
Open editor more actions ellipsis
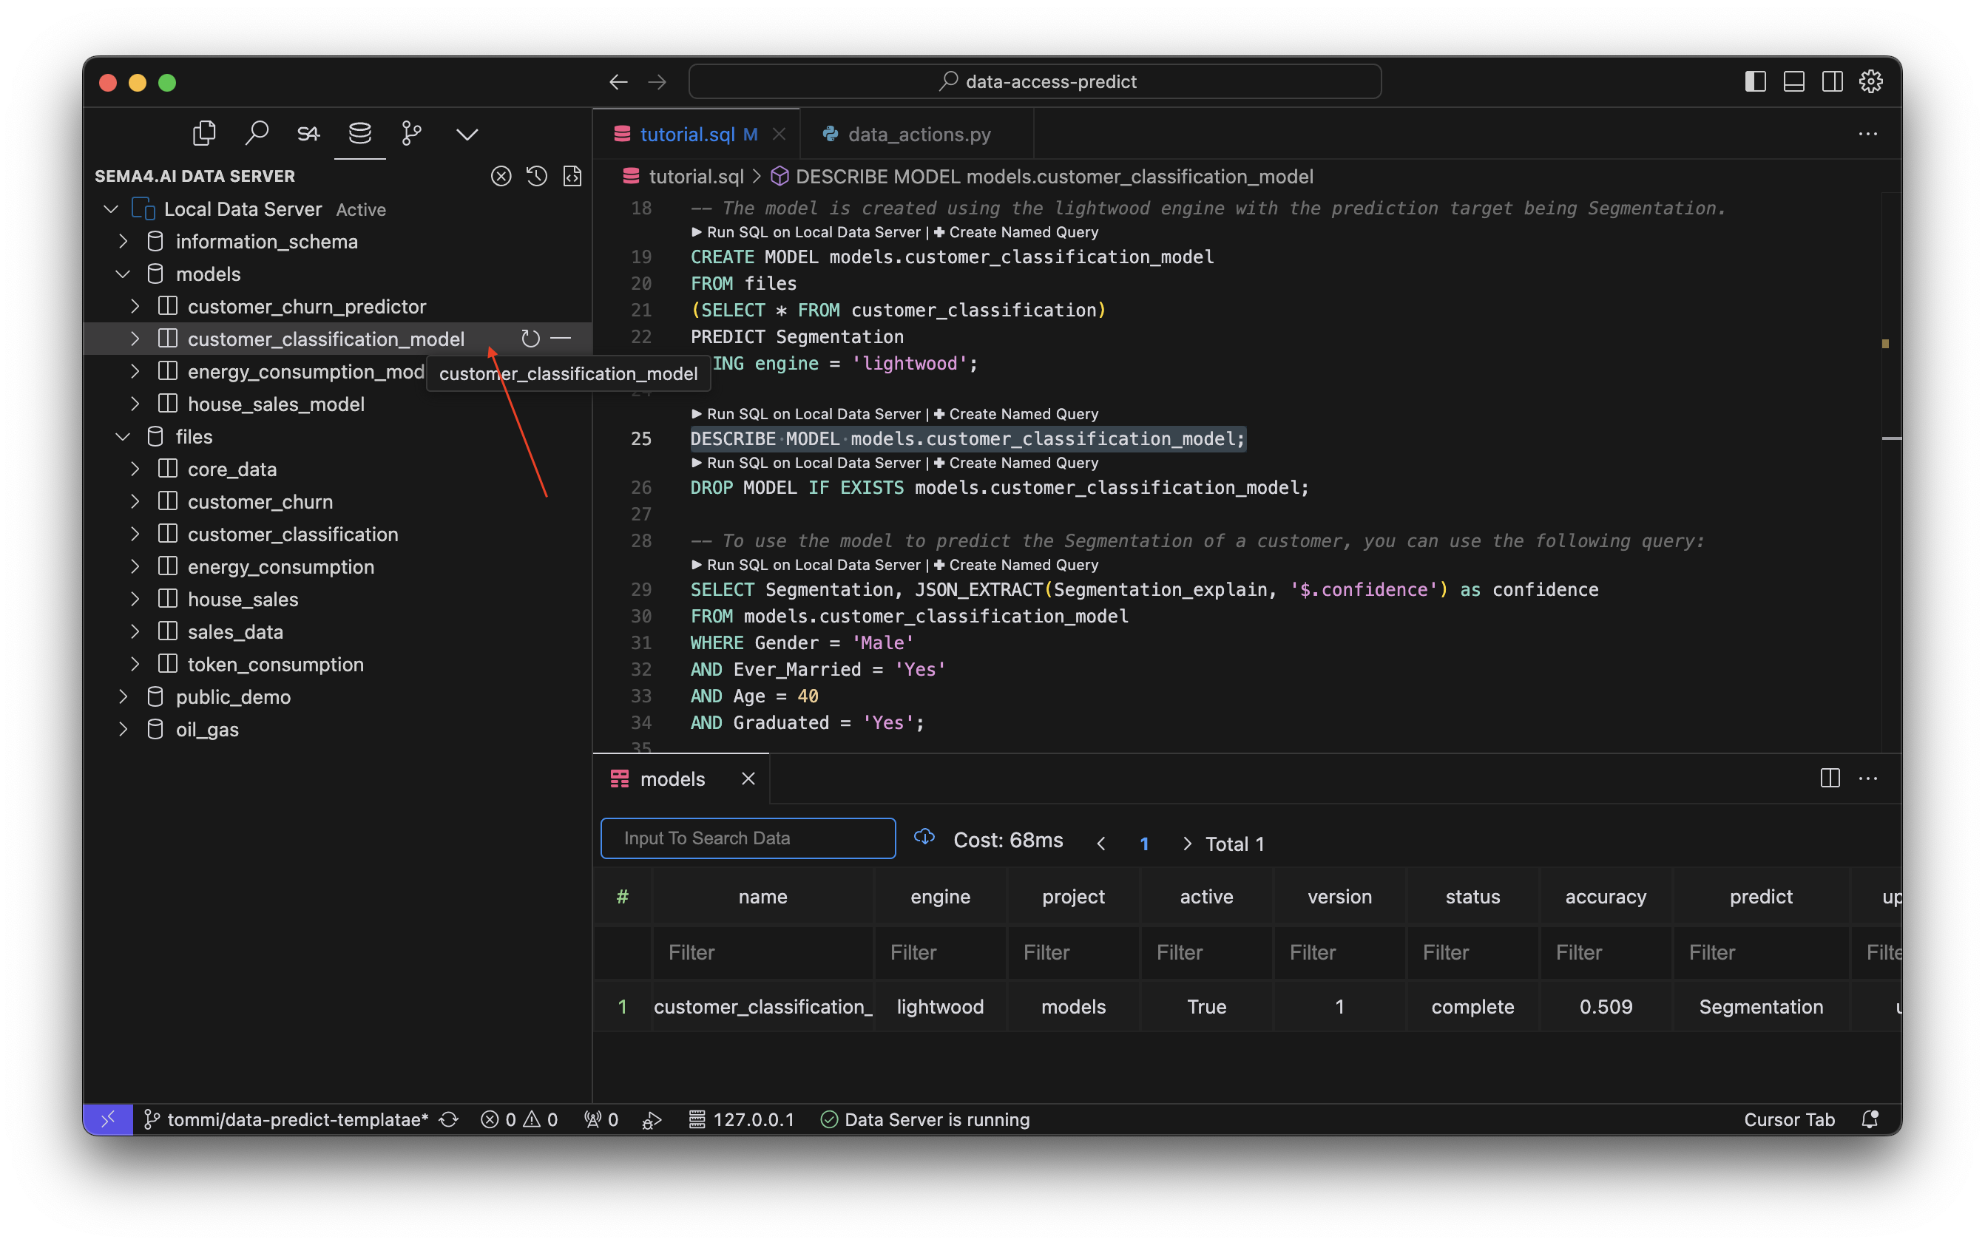click(1868, 133)
